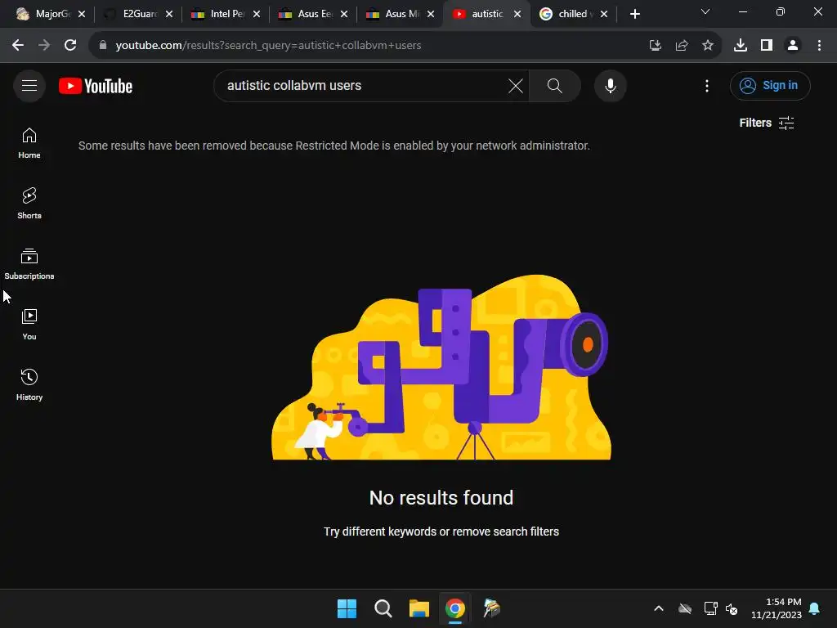The image size is (837, 628).
Task: Open the YouTube hamburger guide menu
Action: click(x=29, y=85)
